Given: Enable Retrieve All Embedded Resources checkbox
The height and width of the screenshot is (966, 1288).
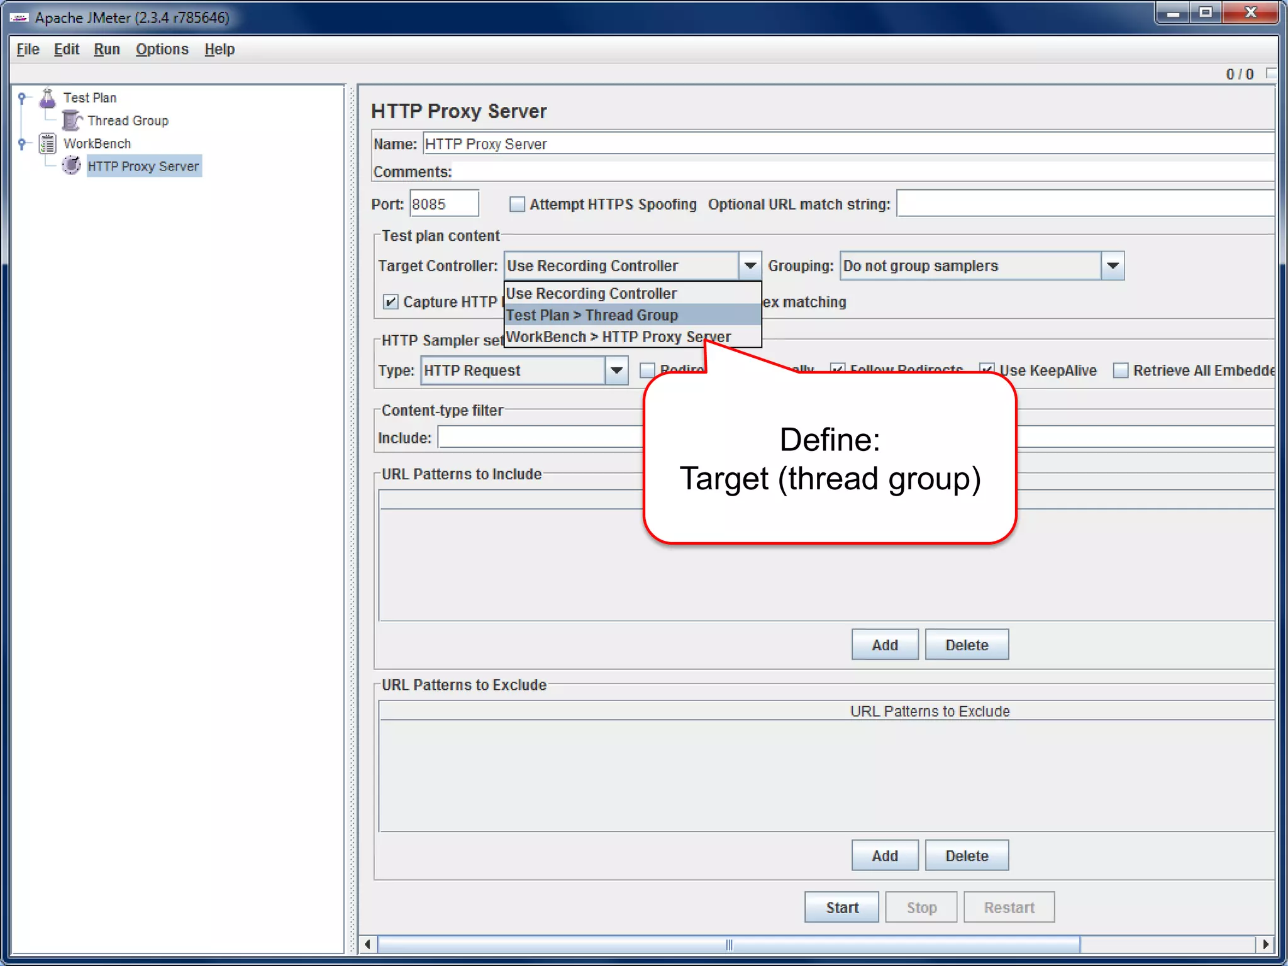Looking at the screenshot, I should (1120, 370).
